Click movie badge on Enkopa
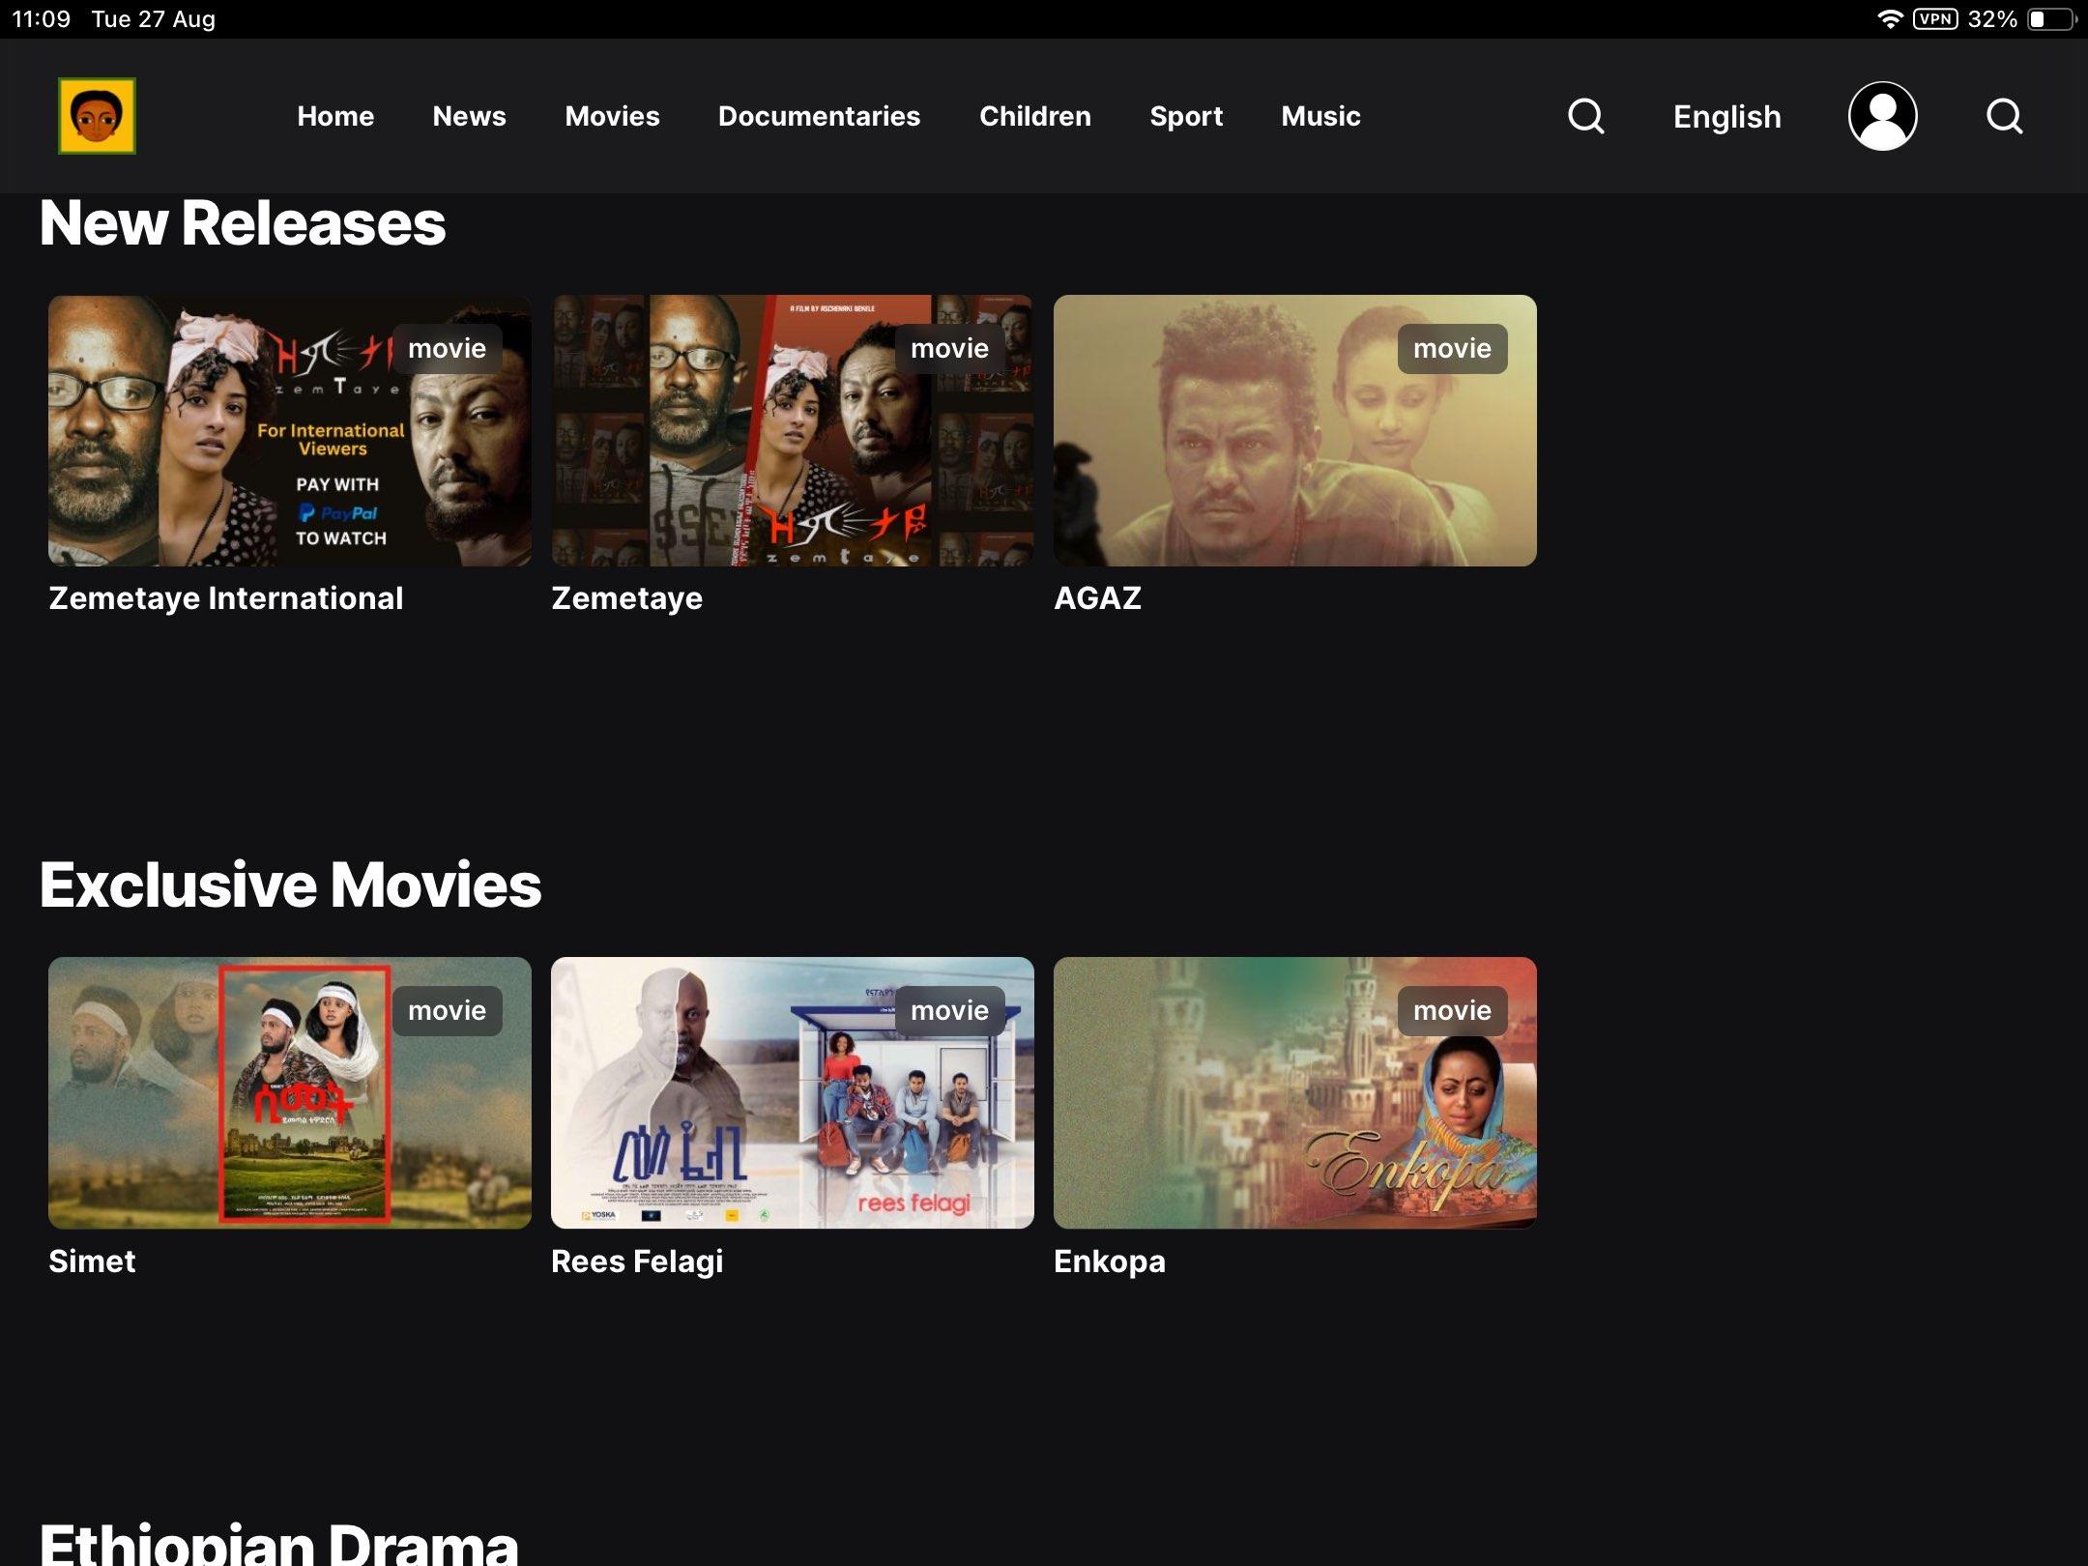Screen dimensions: 2088x1566 tap(1452, 1010)
